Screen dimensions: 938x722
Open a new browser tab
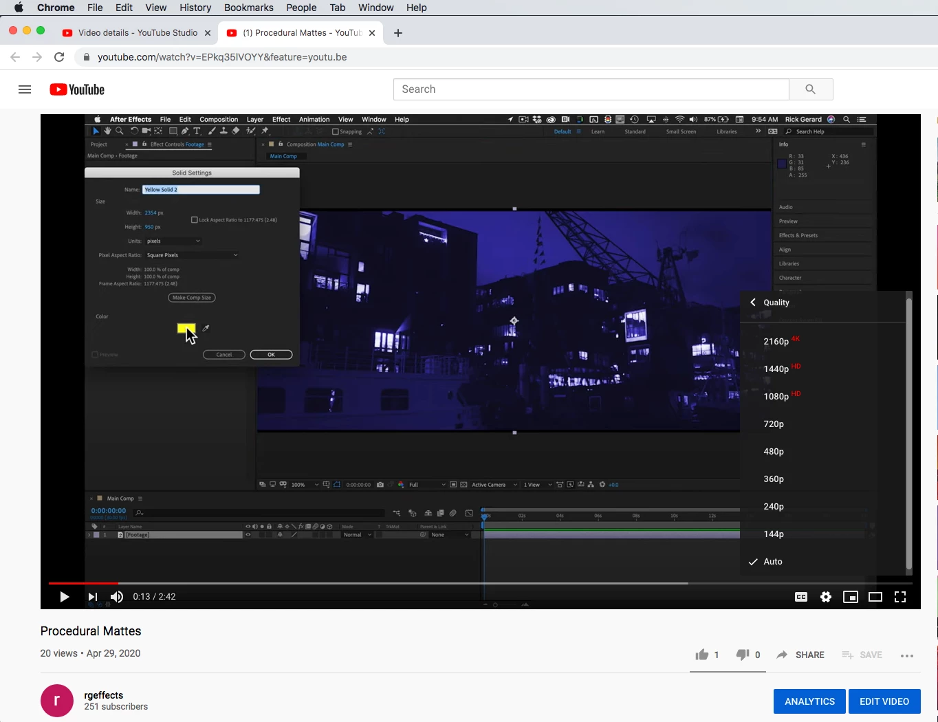click(x=398, y=33)
